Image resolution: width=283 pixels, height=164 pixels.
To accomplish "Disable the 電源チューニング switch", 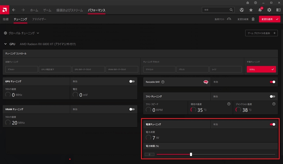I will [x=272, y=124].
